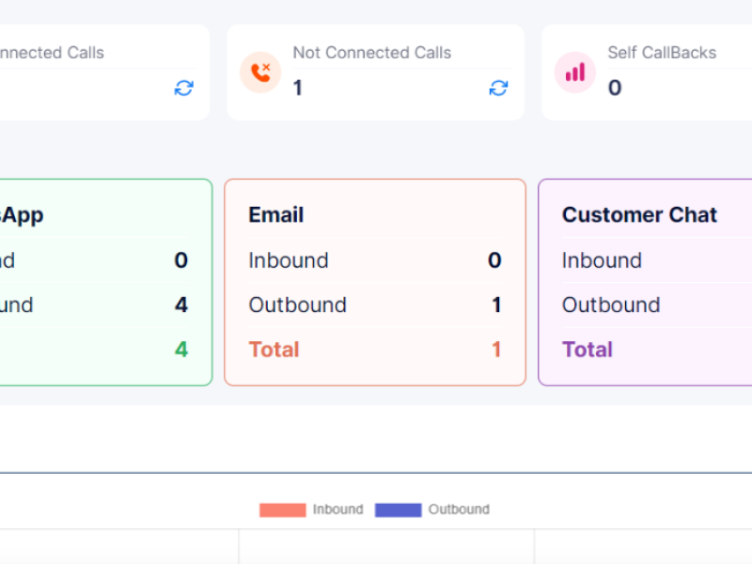752x564 pixels.
Task: Click Customer Chat Outbound label
Action: click(x=611, y=305)
